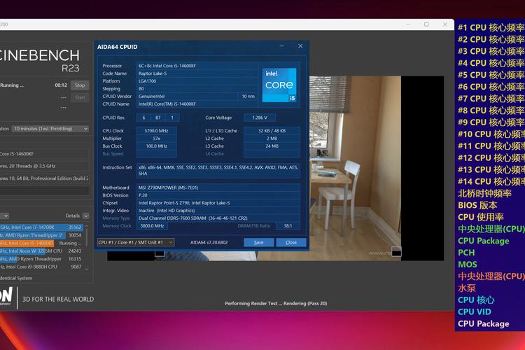Image resolution: width=525 pixels, height=350 pixels.
Task: Click the Core Voltage 1.286 V field
Action: pos(259,118)
